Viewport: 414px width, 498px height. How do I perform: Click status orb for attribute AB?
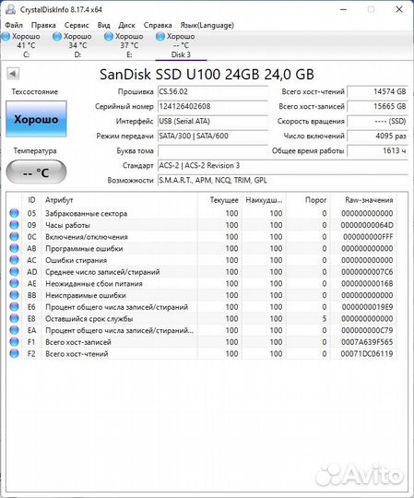pyautogui.click(x=14, y=248)
